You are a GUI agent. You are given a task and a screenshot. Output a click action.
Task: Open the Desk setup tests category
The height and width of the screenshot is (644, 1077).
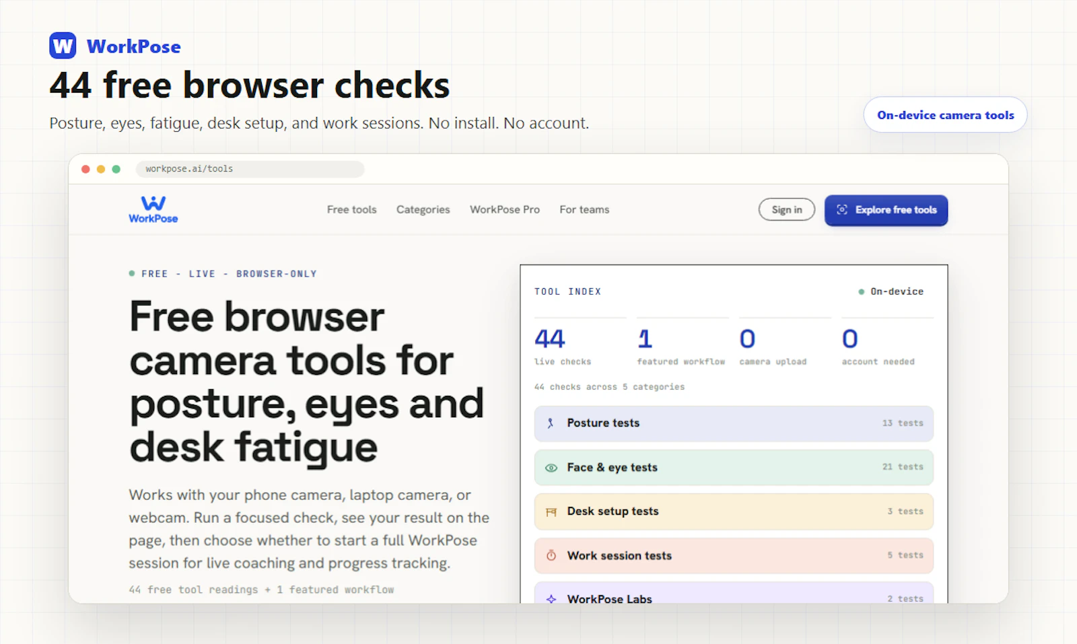tap(734, 511)
